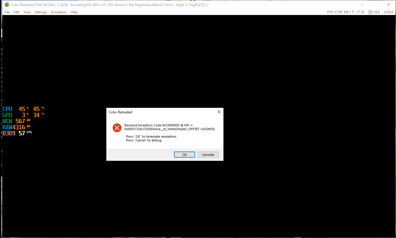Click OK to terminate emulation

184,155
